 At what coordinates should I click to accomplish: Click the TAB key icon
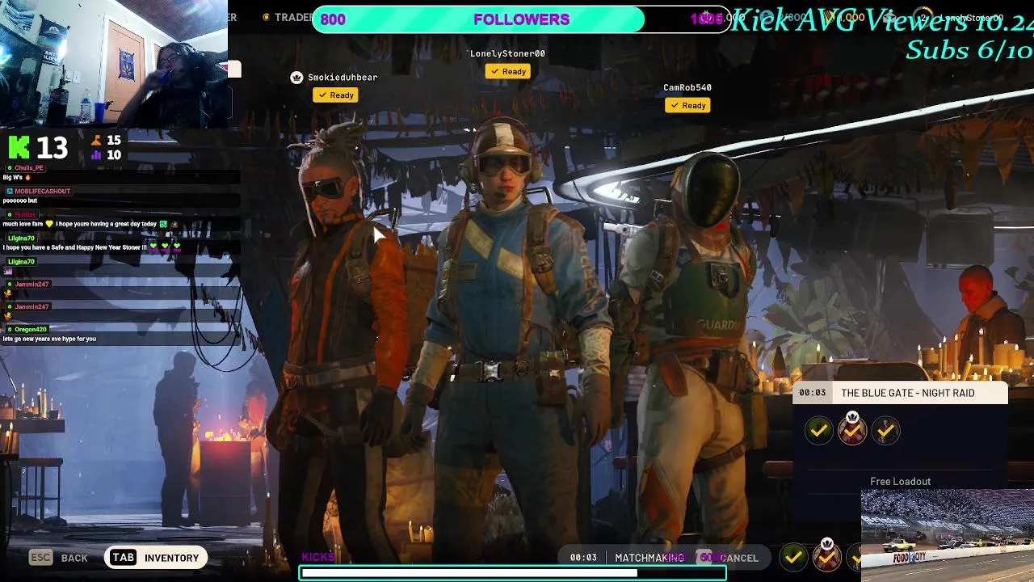pos(123,557)
